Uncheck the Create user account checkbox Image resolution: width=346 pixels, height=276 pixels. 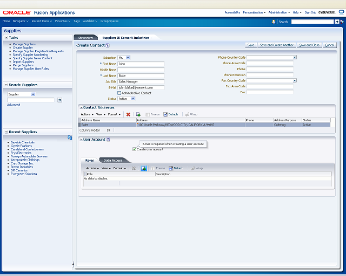click(x=134, y=149)
